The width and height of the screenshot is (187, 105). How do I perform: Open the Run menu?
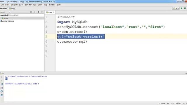point(35,5)
